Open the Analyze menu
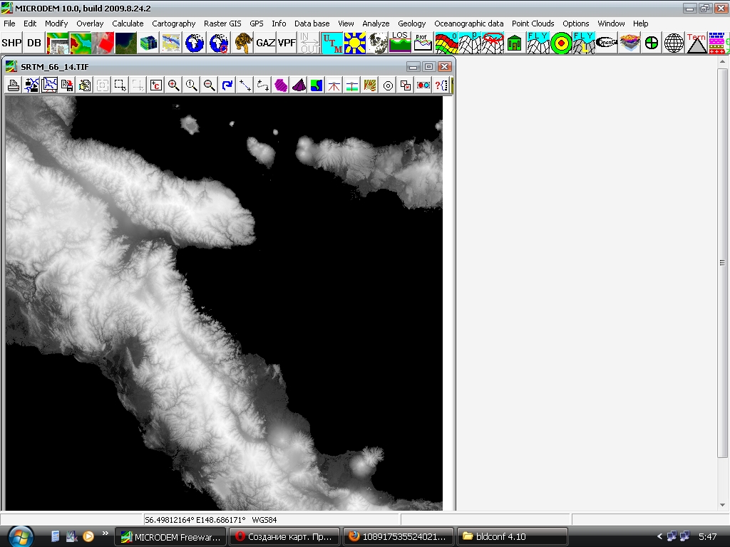 tap(376, 24)
